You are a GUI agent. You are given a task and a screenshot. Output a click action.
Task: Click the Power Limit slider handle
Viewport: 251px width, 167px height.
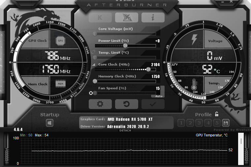point(125,46)
